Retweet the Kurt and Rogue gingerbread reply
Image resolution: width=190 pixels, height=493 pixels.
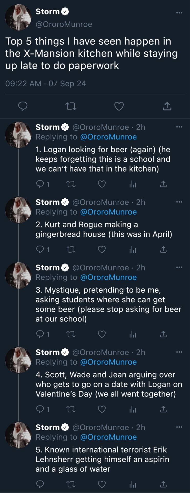point(71,250)
